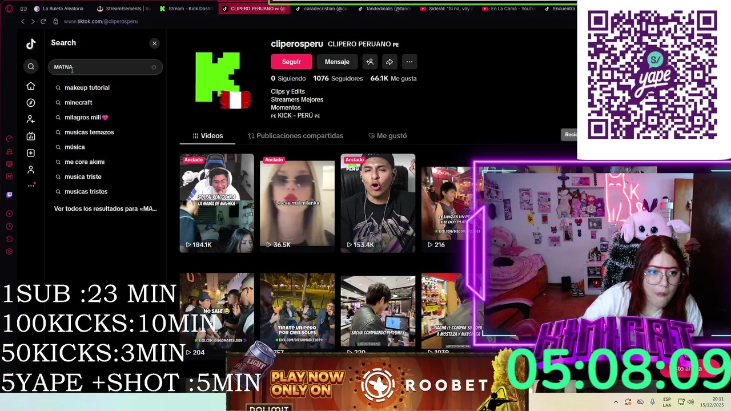Switch to Publicaciones compartidas tab
This screenshot has height=411, width=731.
295,136
